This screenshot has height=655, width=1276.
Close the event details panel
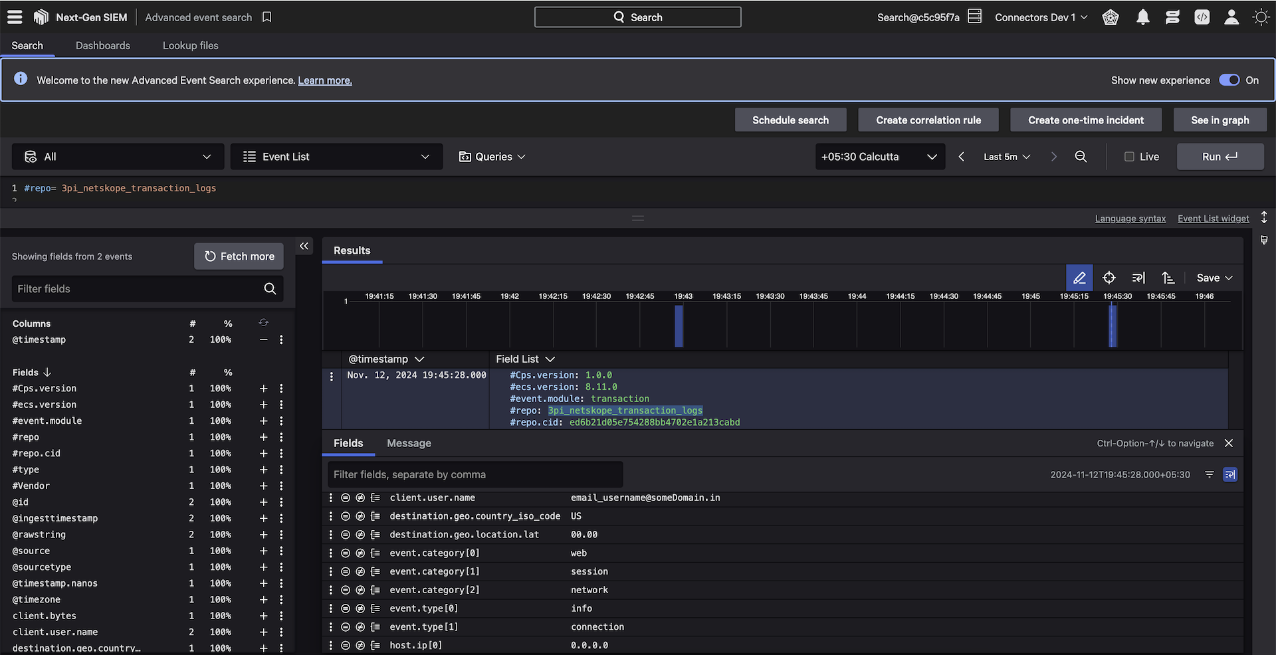click(1229, 443)
